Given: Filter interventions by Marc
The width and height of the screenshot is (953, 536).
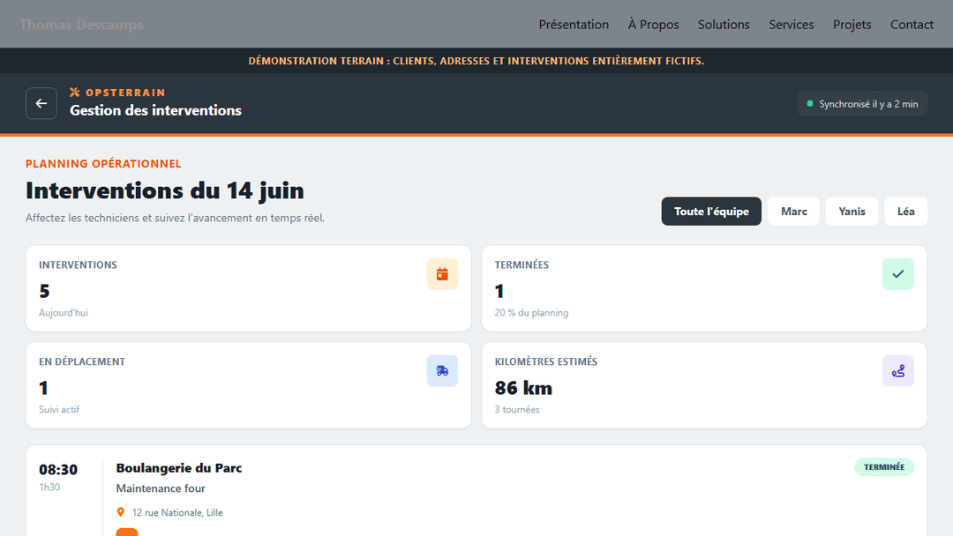Looking at the screenshot, I should (x=794, y=212).
